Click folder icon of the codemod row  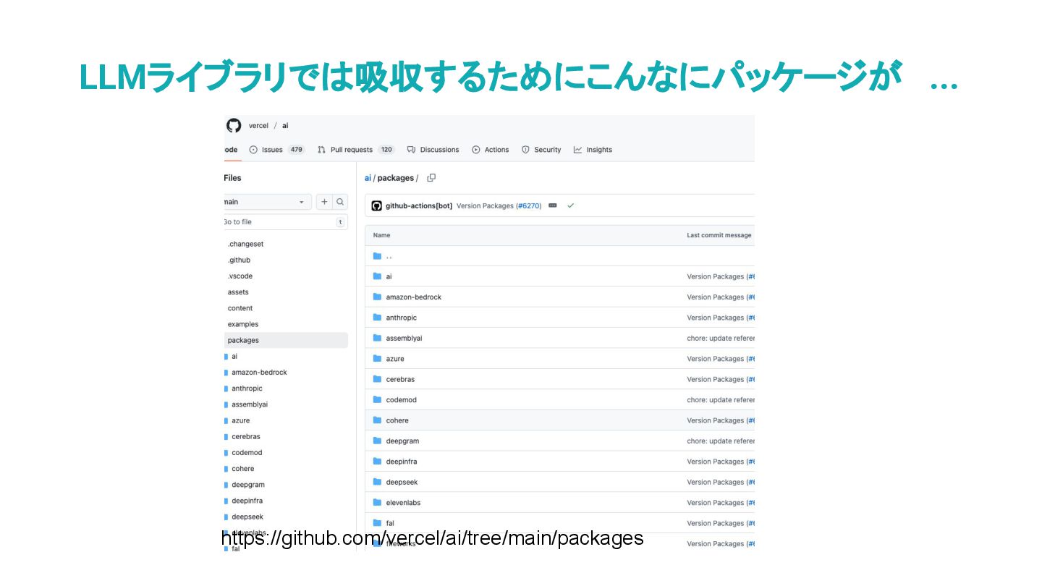tap(377, 400)
